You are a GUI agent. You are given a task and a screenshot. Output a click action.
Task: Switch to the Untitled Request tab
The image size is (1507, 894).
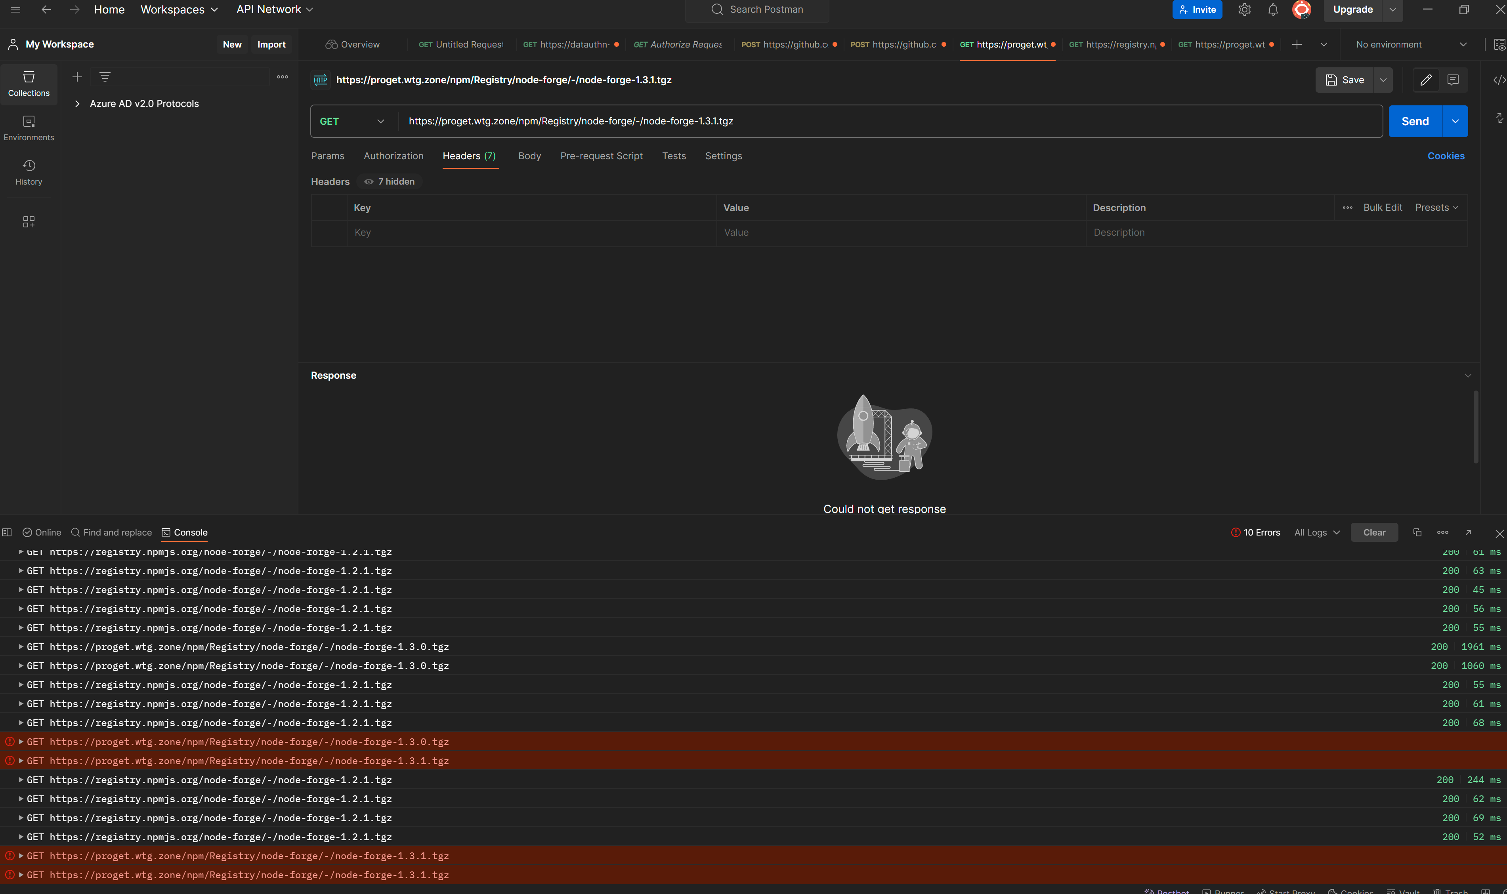point(461,45)
